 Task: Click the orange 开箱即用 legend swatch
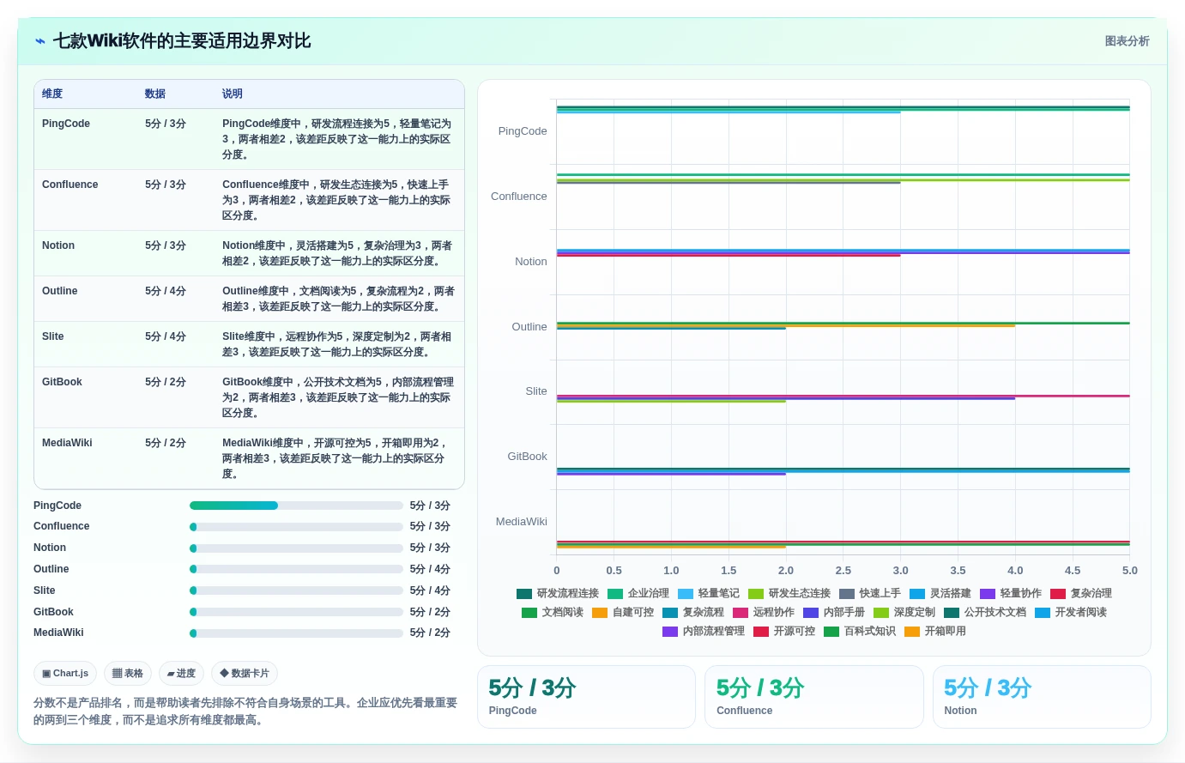[x=912, y=631]
